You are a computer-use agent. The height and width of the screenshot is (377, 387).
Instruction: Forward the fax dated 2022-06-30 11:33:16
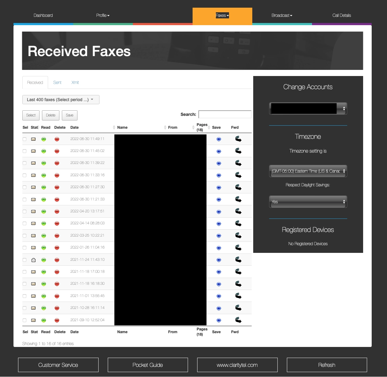(238, 175)
